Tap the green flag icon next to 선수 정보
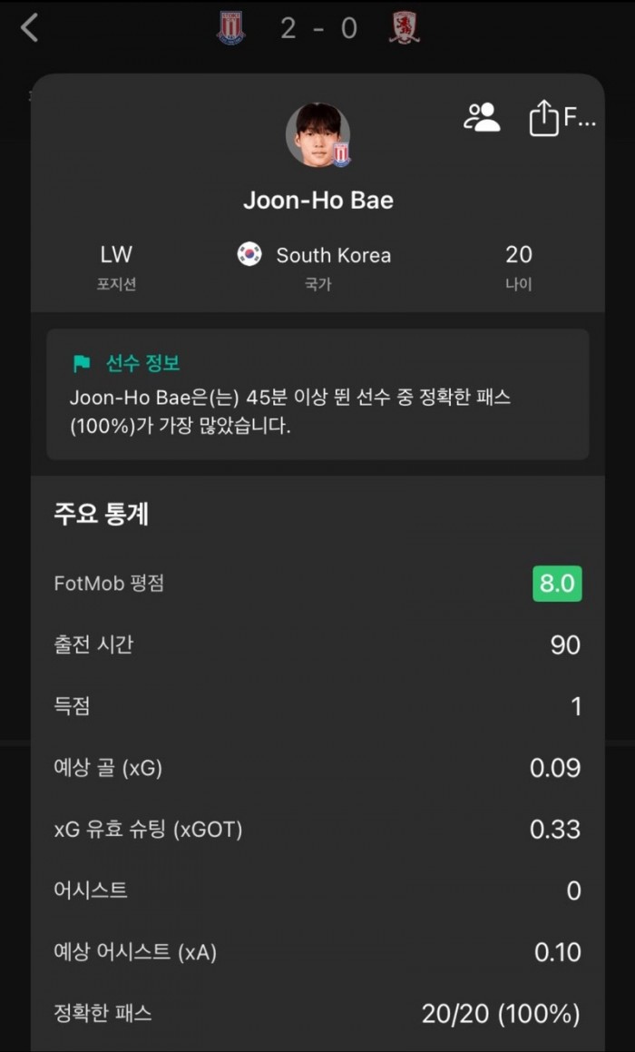 pyautogui.click(x=82, y=364)
